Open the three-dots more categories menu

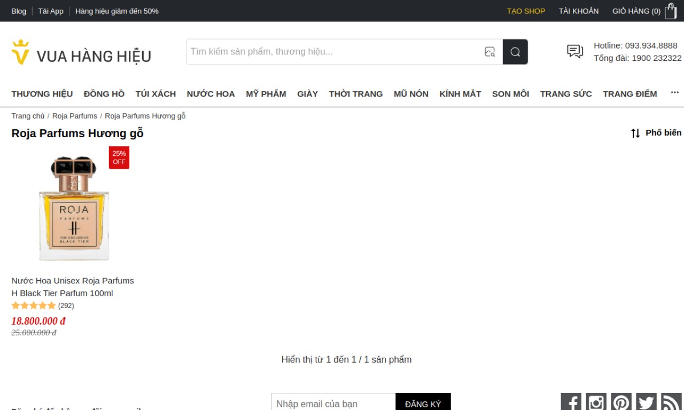(674, 93)
